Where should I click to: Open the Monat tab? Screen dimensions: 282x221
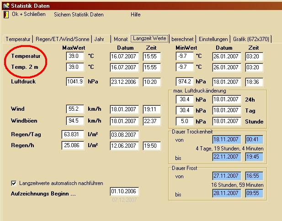click(x=120, y=39)
